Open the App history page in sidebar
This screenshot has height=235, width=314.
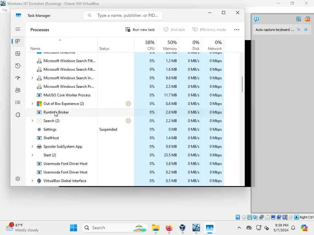18,66
